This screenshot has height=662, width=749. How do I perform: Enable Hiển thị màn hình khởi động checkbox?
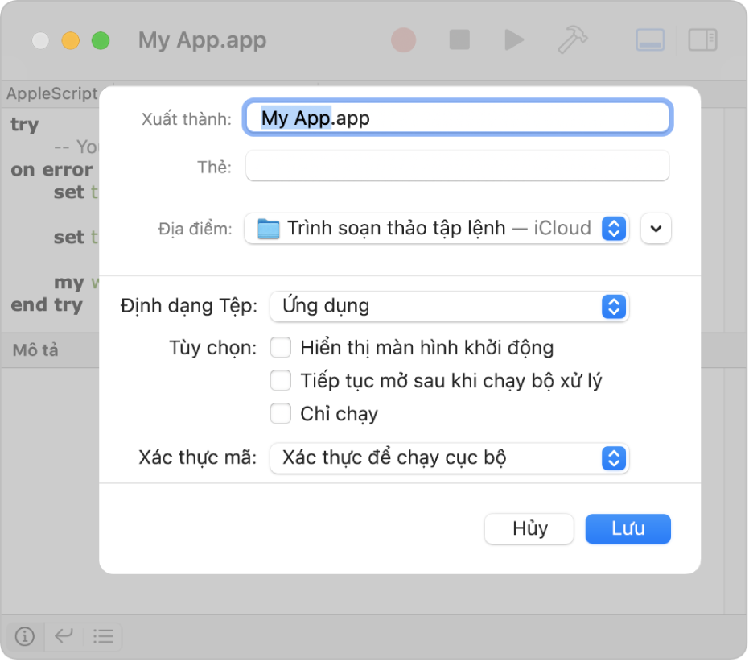coord(281,347)
